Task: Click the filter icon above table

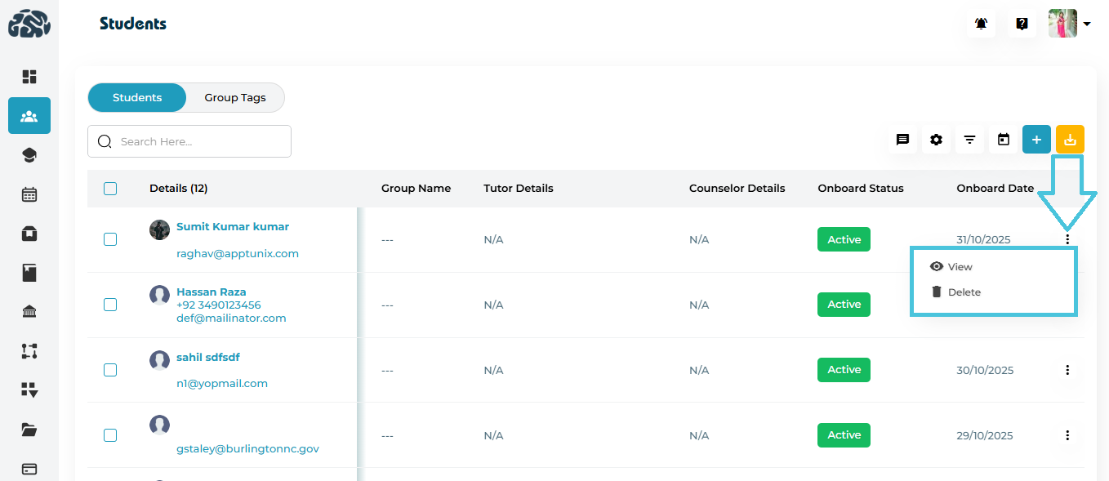Action: (969, 140)
